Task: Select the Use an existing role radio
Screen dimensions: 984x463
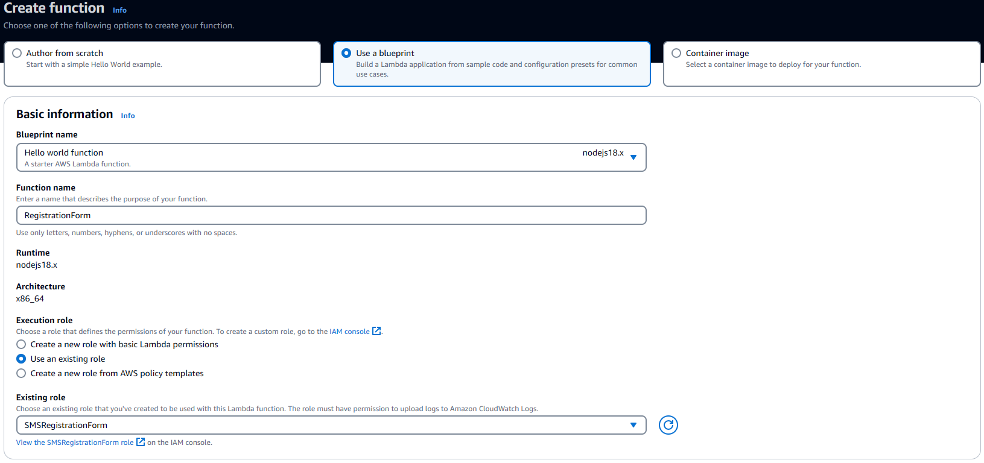Action: 21,359
